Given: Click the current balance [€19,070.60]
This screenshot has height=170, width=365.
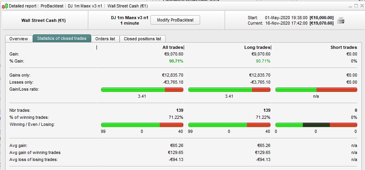Looking at the screenshot, I should click(x=322, y=23).
